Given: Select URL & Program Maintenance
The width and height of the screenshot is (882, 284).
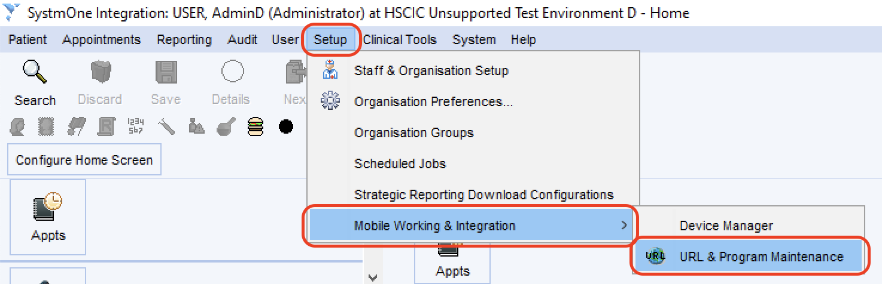Looking at the screenshot, I should [761, 257].
